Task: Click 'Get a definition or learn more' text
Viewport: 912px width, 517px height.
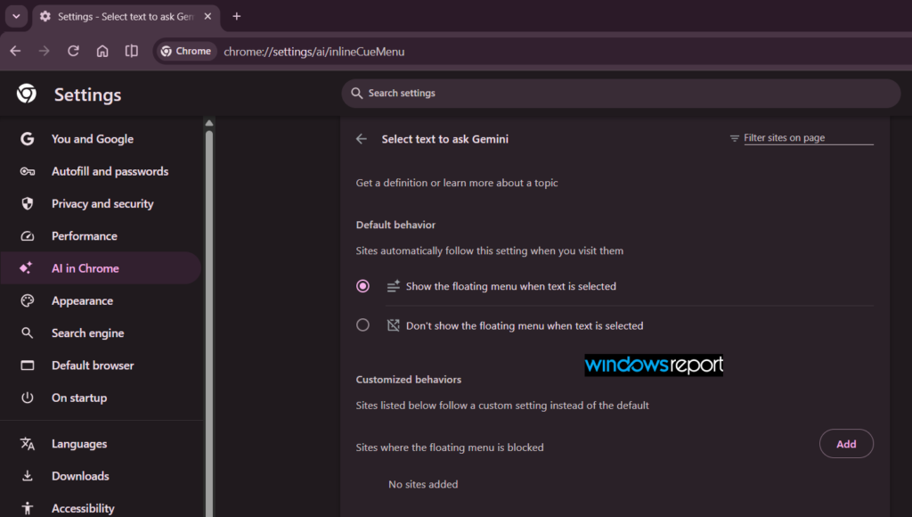Action: [x=457, y=183]
